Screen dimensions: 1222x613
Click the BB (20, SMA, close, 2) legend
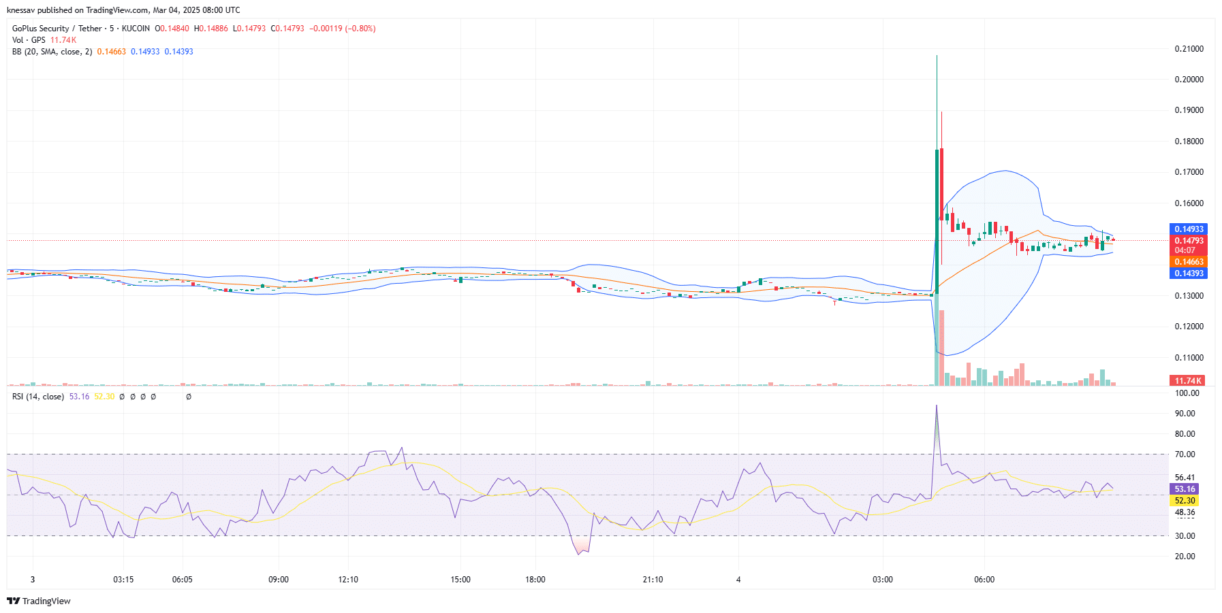pos(52,52)
